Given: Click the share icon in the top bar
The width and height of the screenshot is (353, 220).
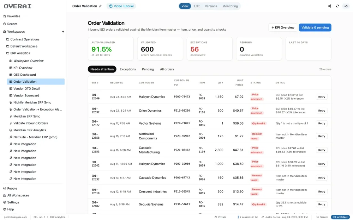Looking at the screenshot, I should pos(329,6).
